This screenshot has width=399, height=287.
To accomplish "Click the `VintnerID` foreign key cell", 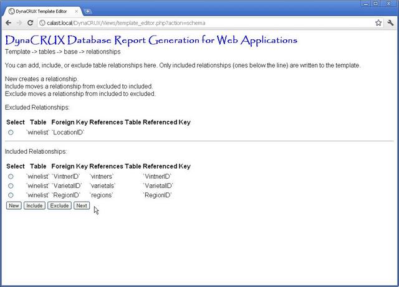I will click(x=66, y=176).
